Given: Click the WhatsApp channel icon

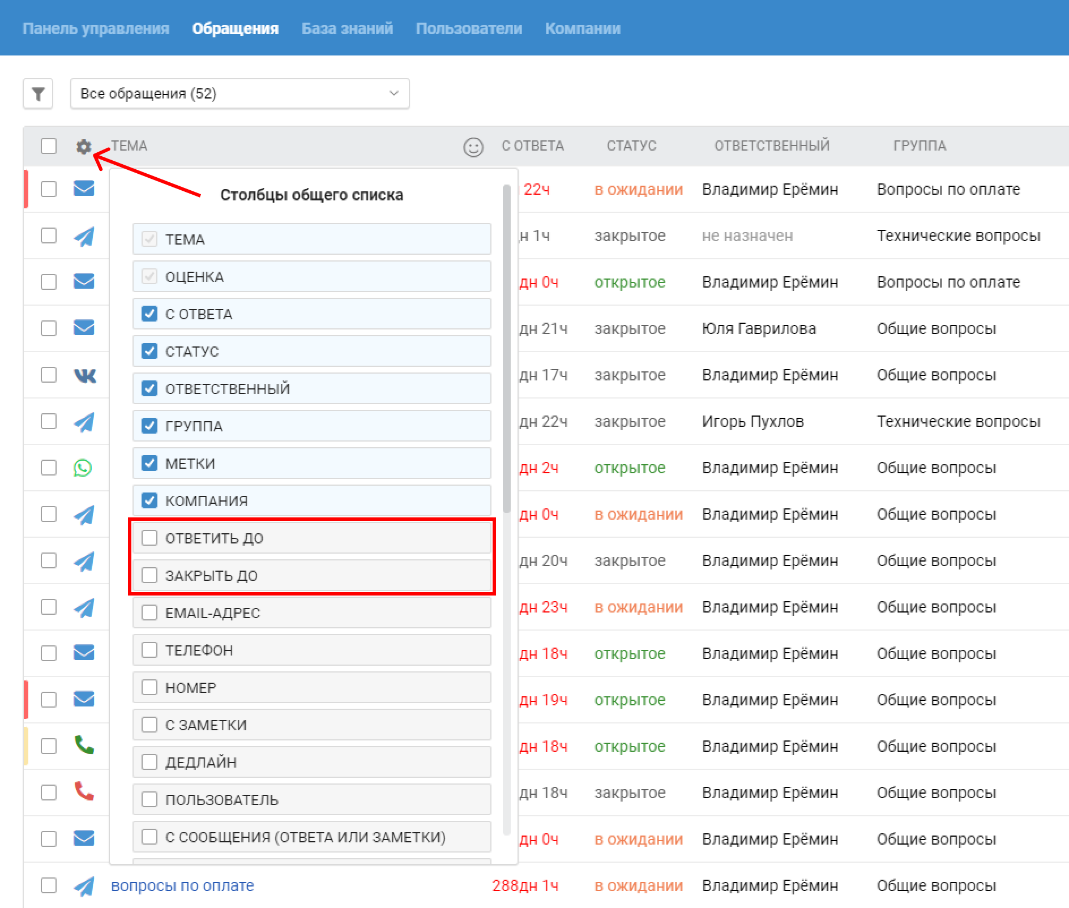Looking at the screenshot, I should coord(83,468).
